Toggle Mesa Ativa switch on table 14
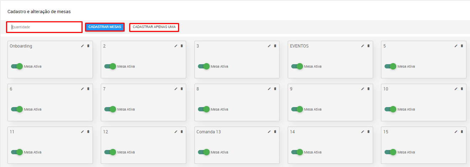Viewport: 470px width, 167px height. [297, 152]
